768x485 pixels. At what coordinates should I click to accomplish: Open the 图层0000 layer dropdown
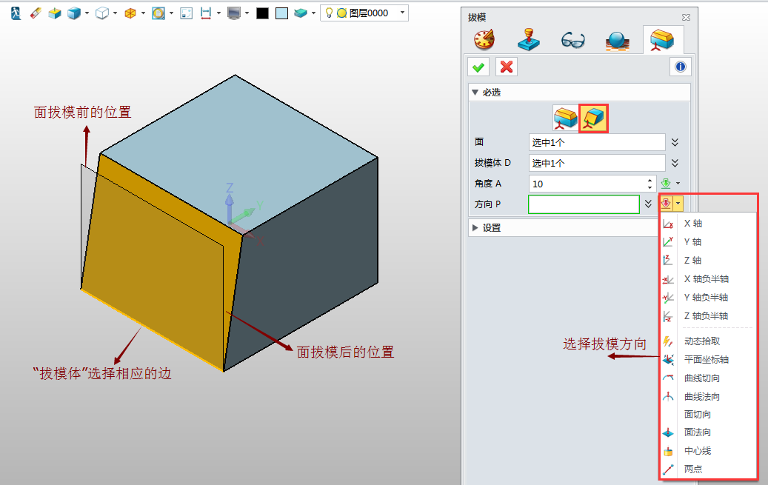click(x=401, y=13)
